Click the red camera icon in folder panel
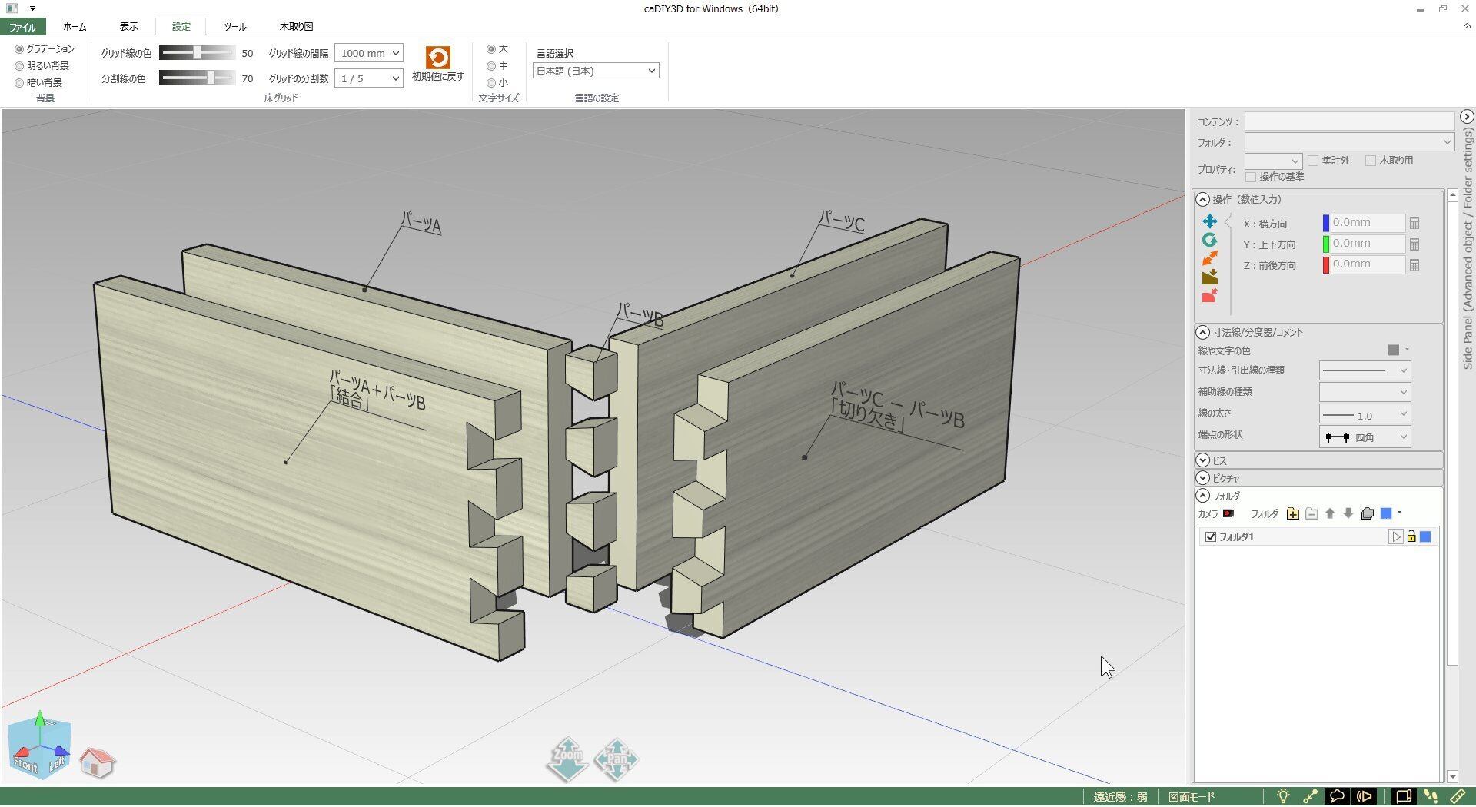Screen dimensions: 1476x807 click(x=1228, y=513)
